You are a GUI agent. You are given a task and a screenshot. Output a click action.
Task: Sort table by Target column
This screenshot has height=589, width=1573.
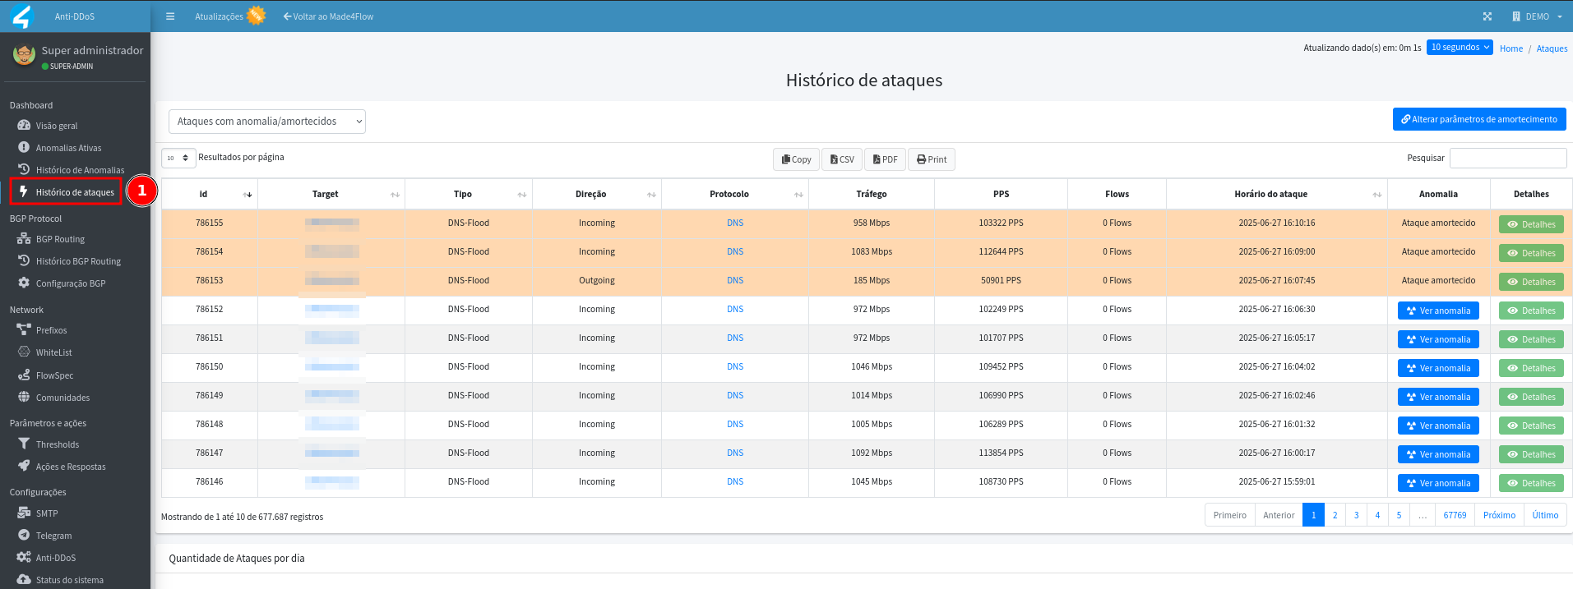[x=331, y=195]
